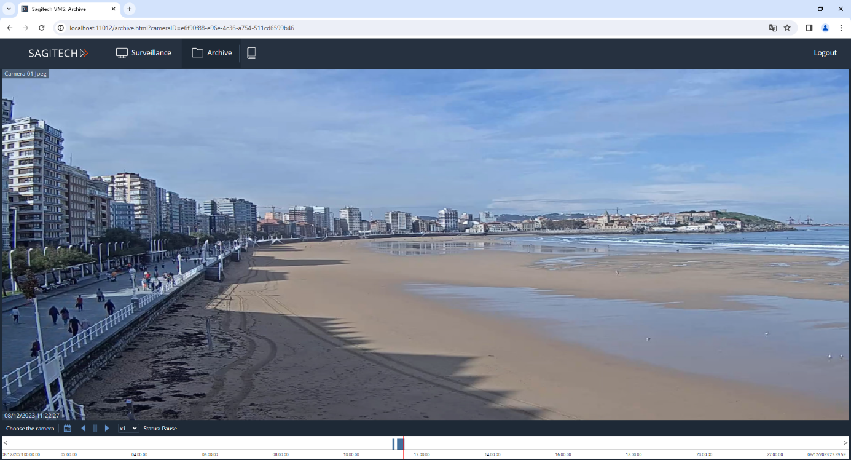
Task: Play the archive video forward
Action: pos(107,429)
